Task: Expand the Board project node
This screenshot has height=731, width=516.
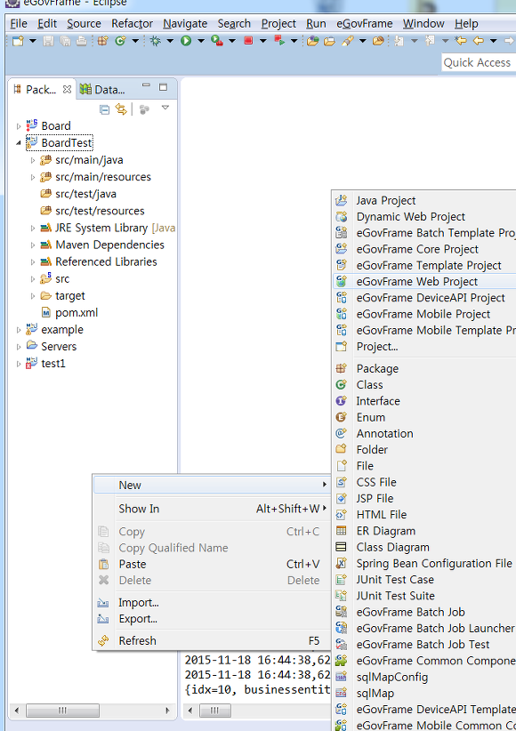Action: point(18,126)
